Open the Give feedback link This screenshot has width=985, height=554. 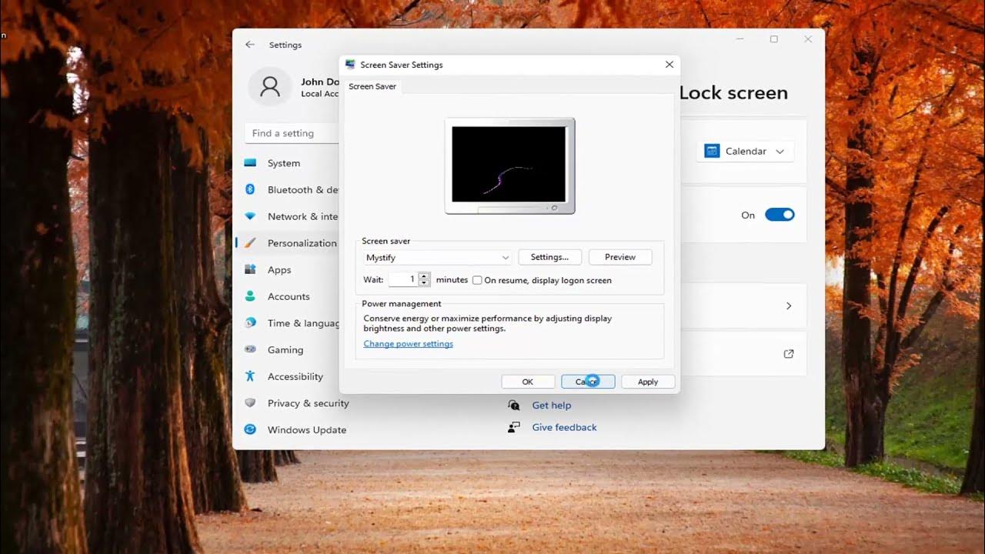tap(564, 427)
